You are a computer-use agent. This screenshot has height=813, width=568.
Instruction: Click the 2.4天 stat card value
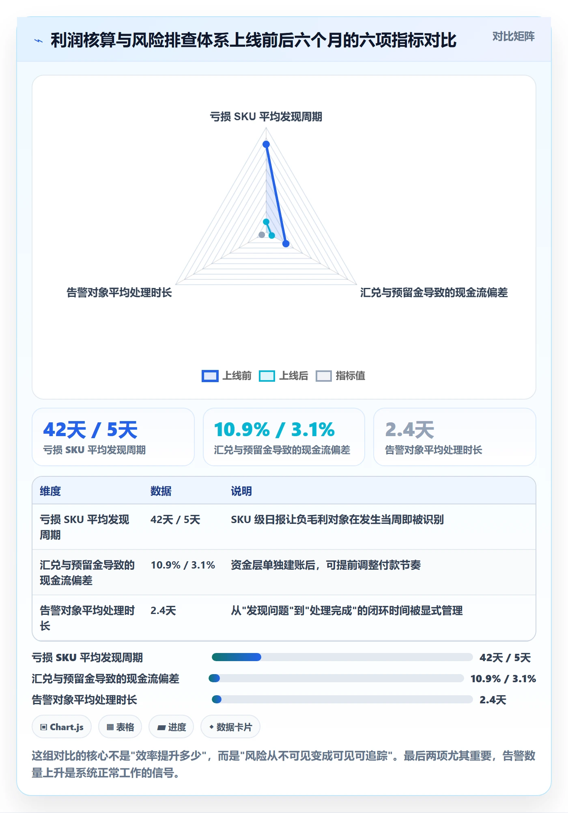[x=410, y=430]
